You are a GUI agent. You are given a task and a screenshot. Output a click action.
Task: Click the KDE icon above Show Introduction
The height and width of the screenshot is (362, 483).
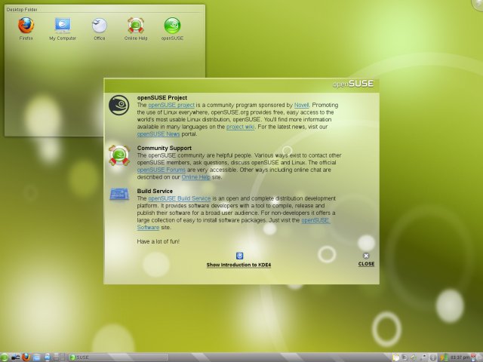[x=239, y=256]
